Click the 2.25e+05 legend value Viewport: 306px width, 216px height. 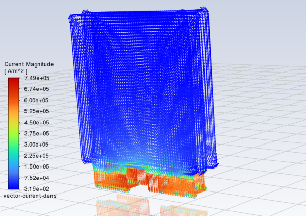37,156
